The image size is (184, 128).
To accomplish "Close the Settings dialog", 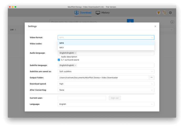I will click(155, 26).
